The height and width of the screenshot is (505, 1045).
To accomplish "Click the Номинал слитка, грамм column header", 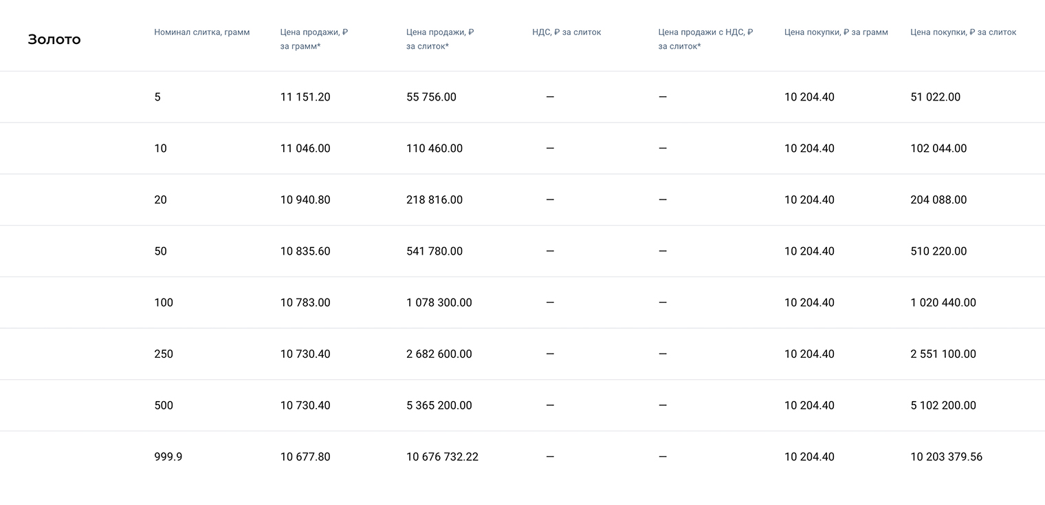I will tap(201, 32).
